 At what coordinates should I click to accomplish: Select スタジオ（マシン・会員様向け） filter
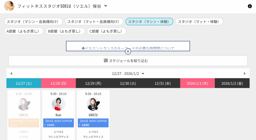click(33, 22)
